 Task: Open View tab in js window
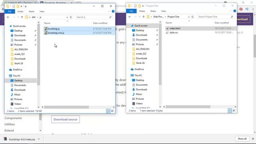click(x=42, y=12)
